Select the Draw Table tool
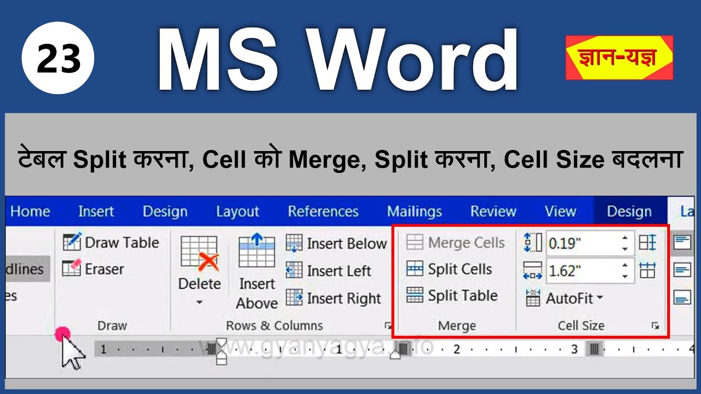The image size is (701, 394). (x=111, y=242)
